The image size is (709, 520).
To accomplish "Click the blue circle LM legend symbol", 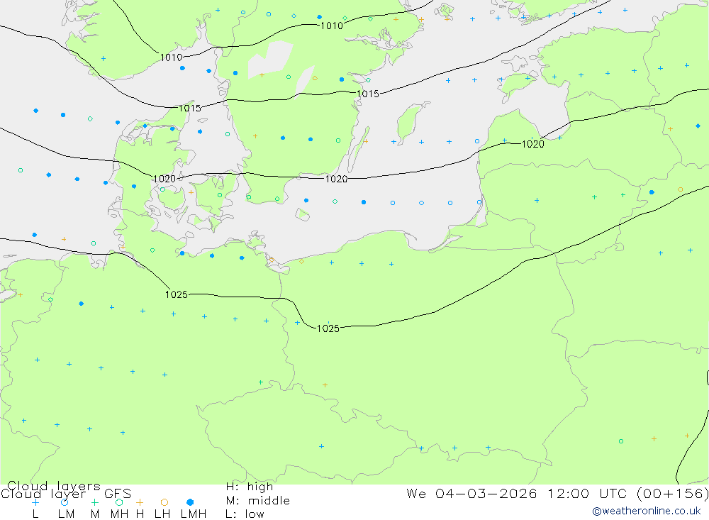I will click(65, 502).
